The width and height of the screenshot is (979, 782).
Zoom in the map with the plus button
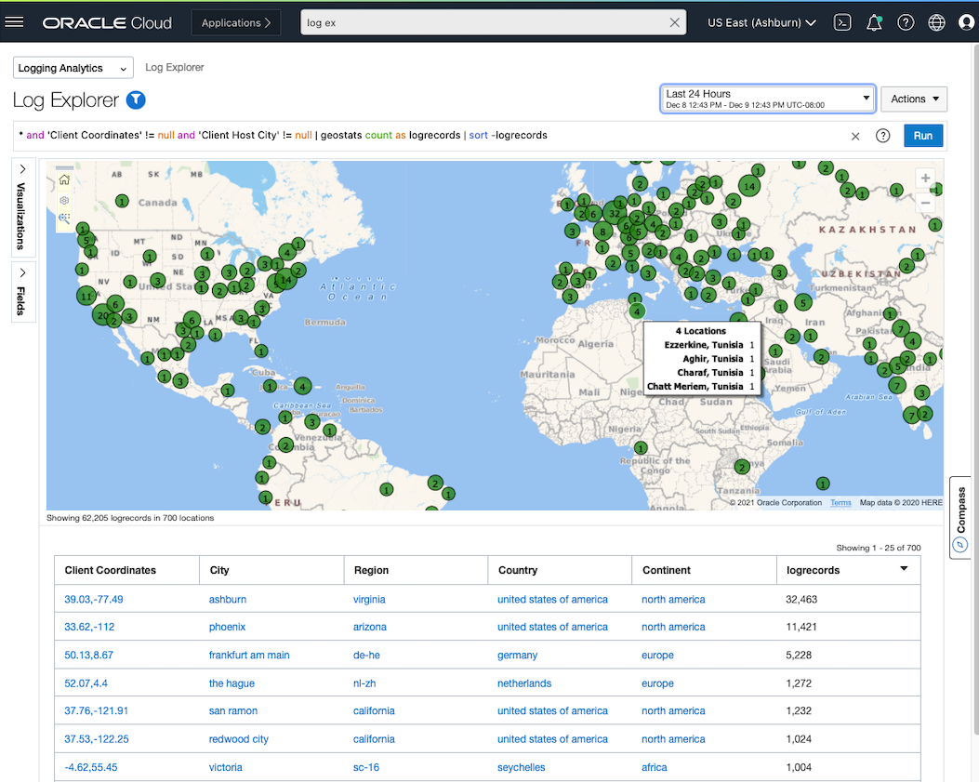(924, 179)
